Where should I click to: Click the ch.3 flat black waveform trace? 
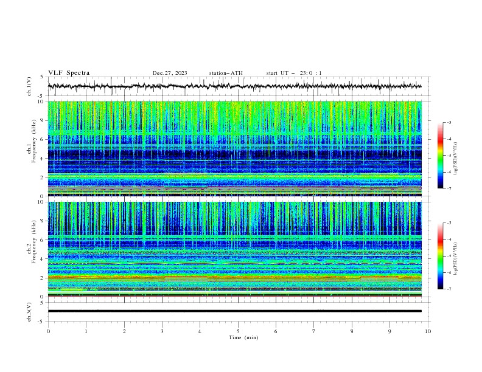pos(234,311)
